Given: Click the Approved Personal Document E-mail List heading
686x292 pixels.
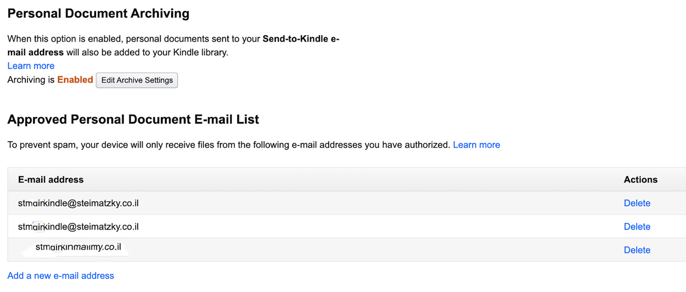Looking at the screenshot, I should click(133, 119).
